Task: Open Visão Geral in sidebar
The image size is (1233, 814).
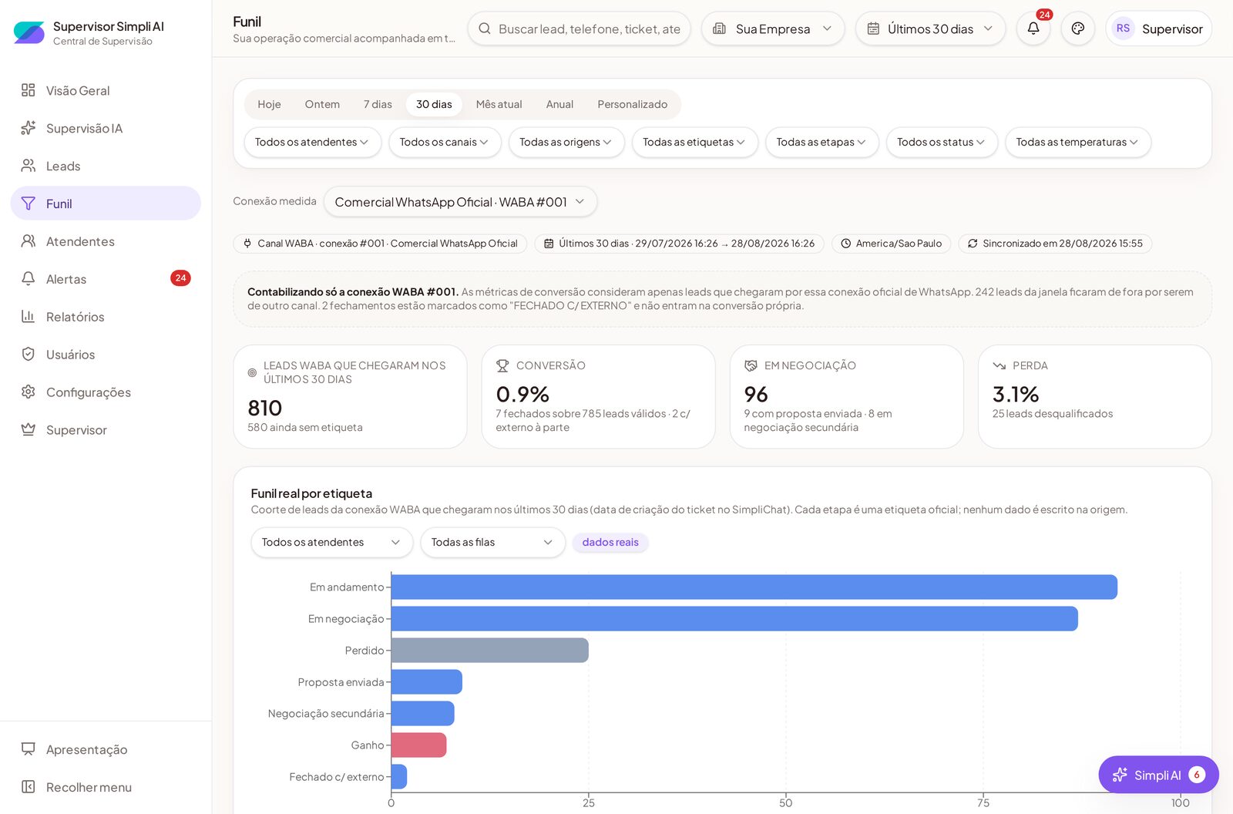Action: coord(106,90)
